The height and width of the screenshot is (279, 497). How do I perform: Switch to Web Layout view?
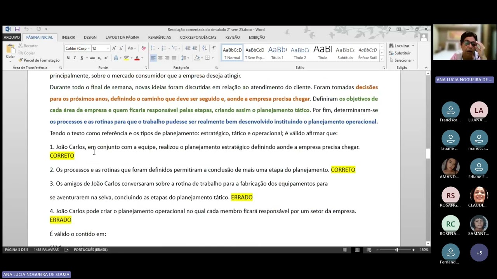point(369,250)
